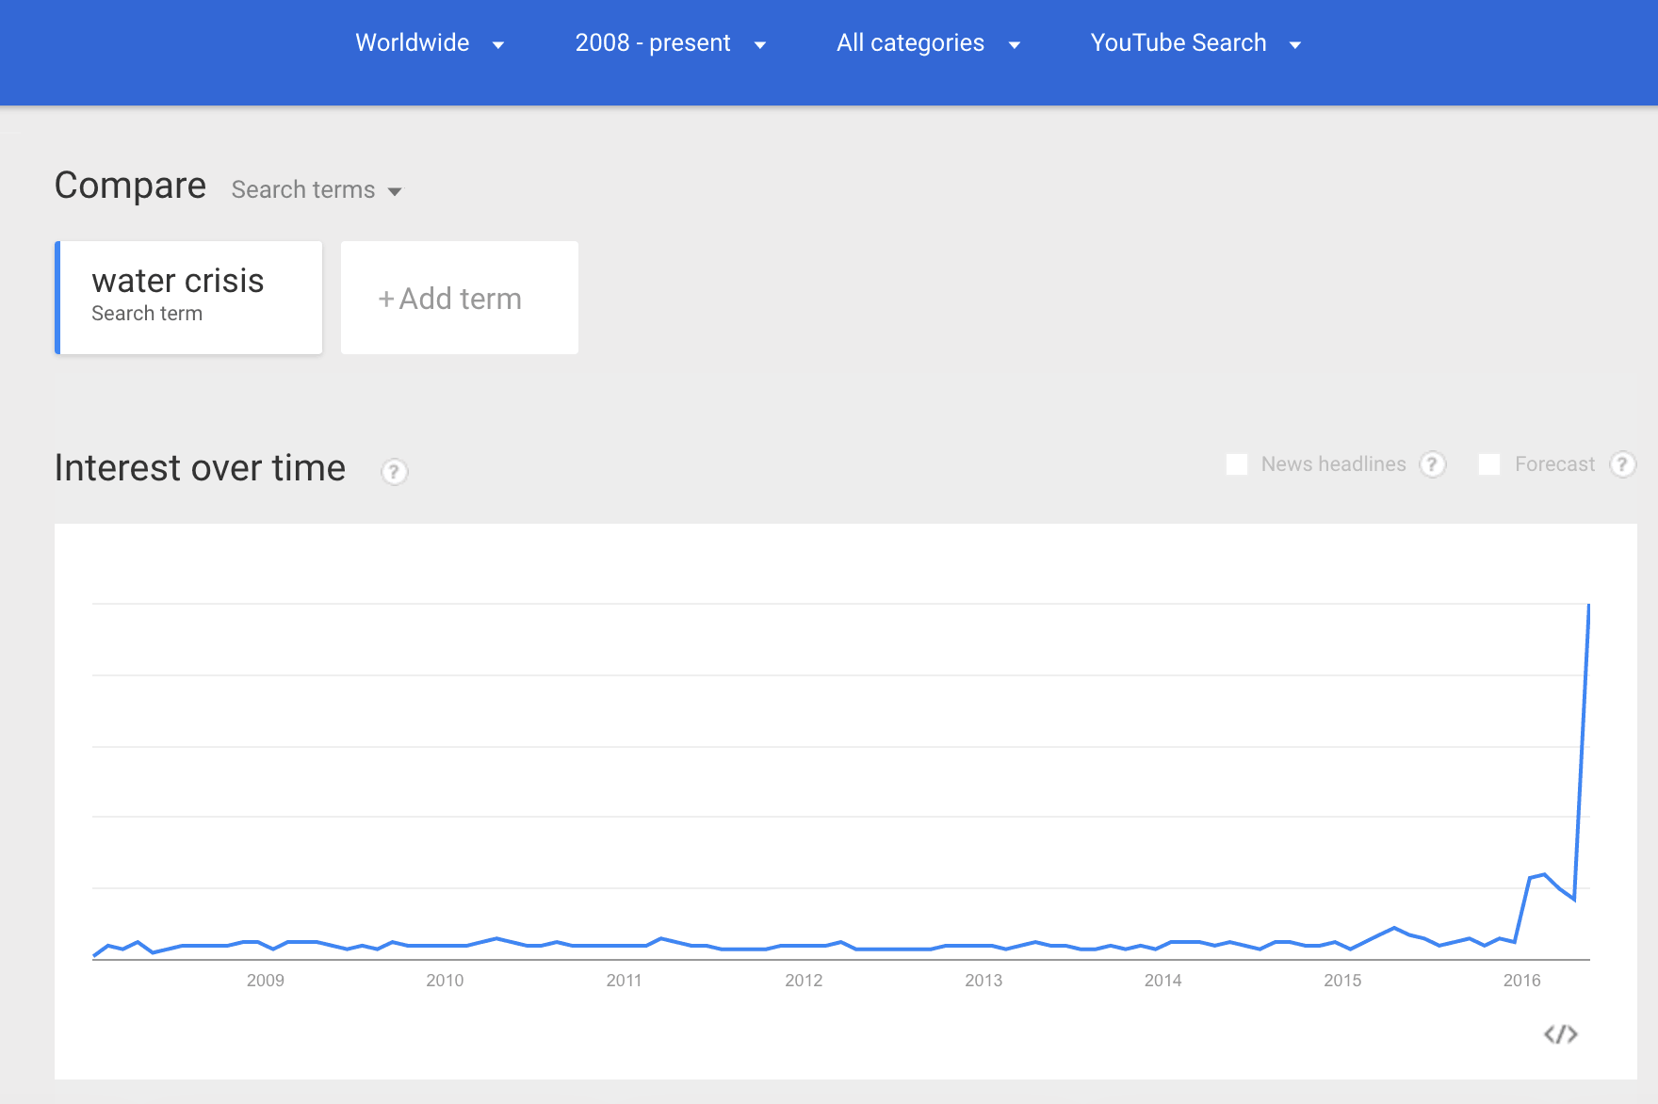The height and width of the screenshot is (1104, 1658).
Task: Click the 2016 label on the time axis
Action: (x=1522, y=981)
